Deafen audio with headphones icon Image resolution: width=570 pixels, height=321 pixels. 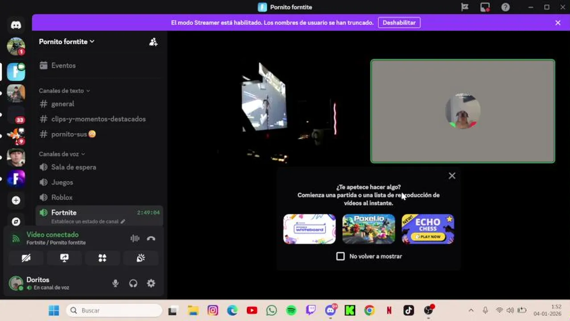click(133, 283)
